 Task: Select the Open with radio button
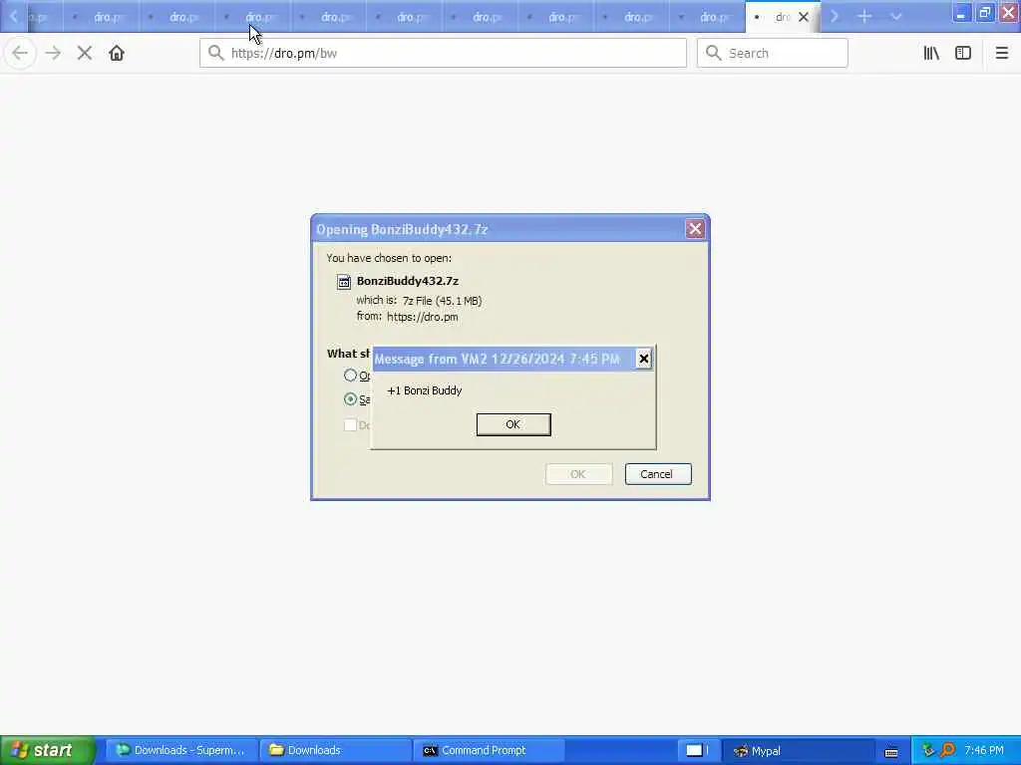[350, 376]
